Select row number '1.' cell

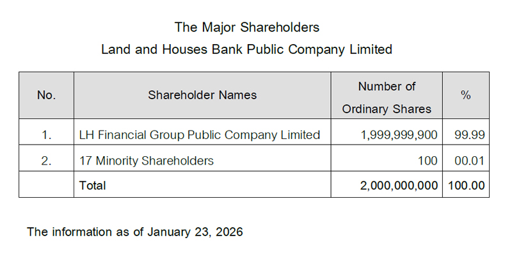(46, 135)
